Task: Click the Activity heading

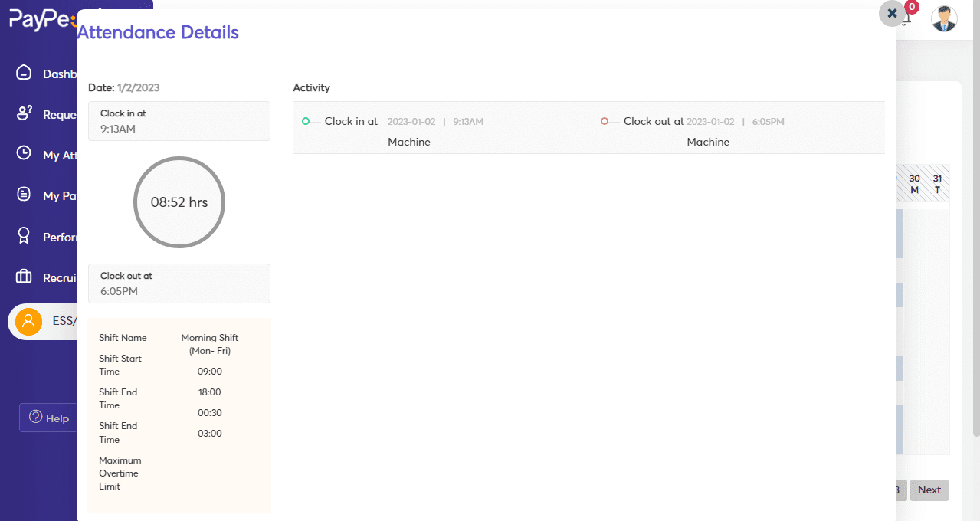Action: pos(312,87)
